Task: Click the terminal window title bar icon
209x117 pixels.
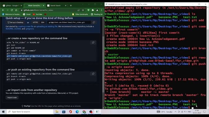Action: coord(106,4)
